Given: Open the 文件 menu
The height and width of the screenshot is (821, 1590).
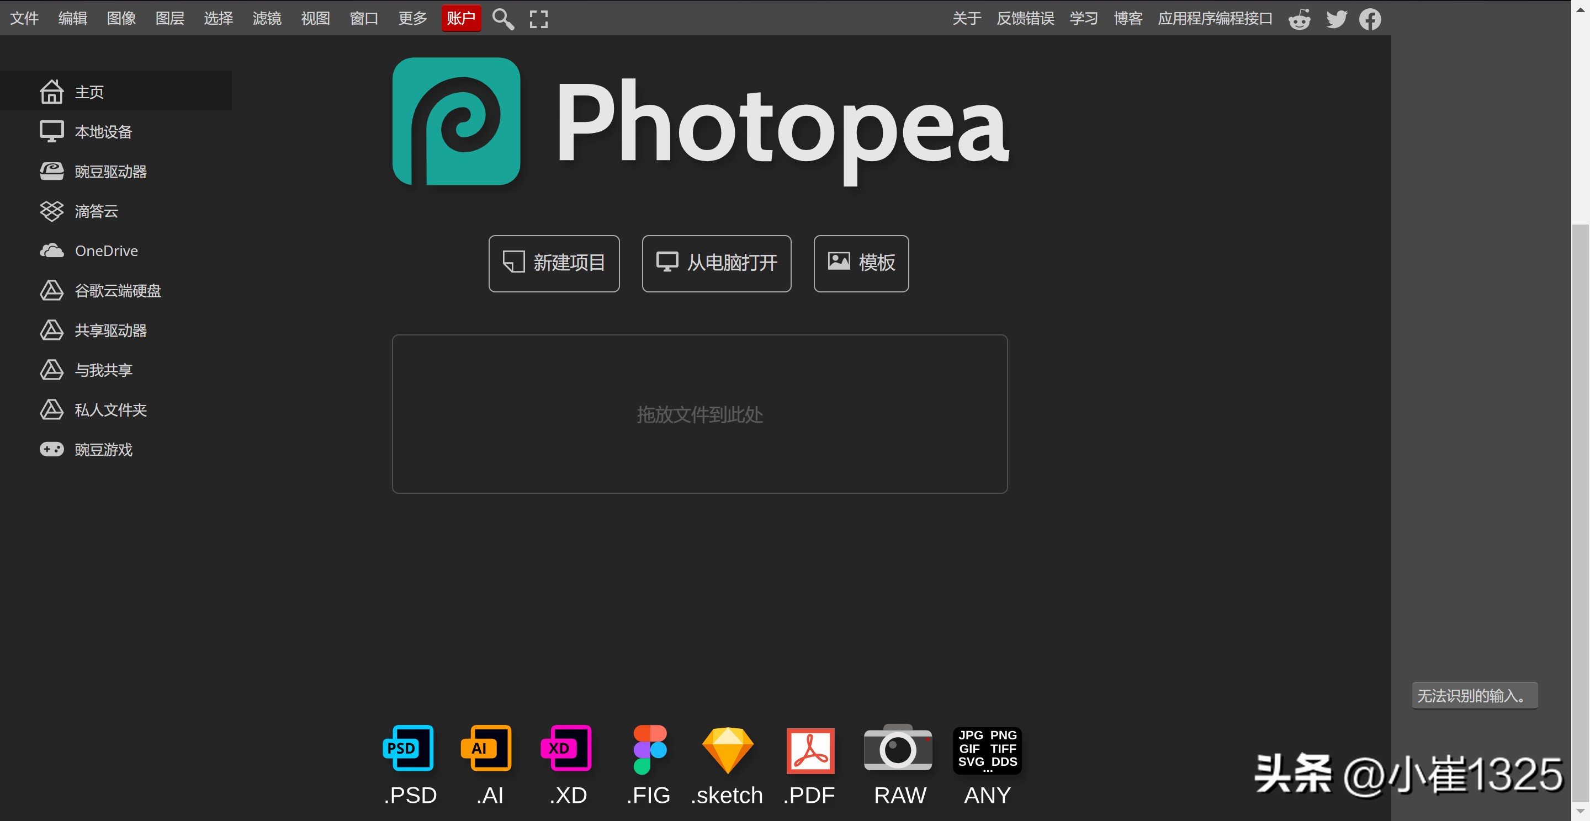Looking at the screenshot, I should pyautogui.click(x=24, y=19).
